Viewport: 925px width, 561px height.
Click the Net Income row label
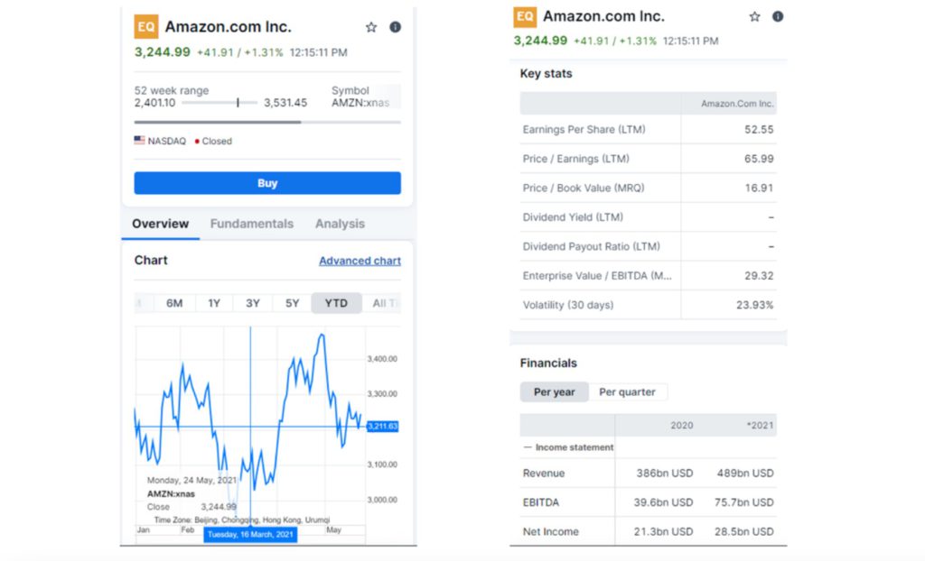click(550, 531)
